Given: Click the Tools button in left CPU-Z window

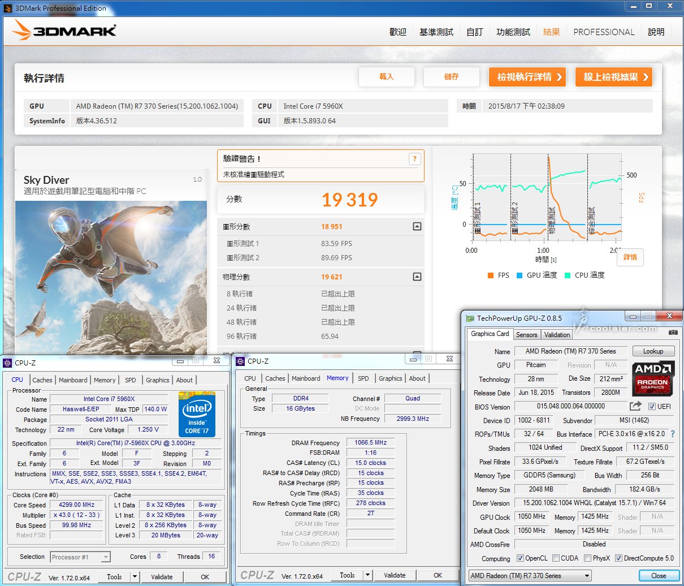Looking at the screenshot, I should (114, 577).
